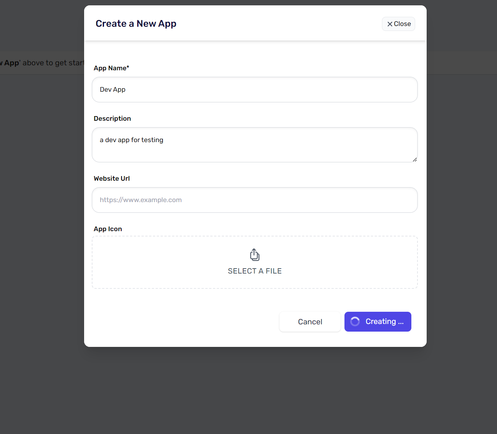Click the X icon beside Close
Viewport: 497px width, 434px height.
pos(390,24)
